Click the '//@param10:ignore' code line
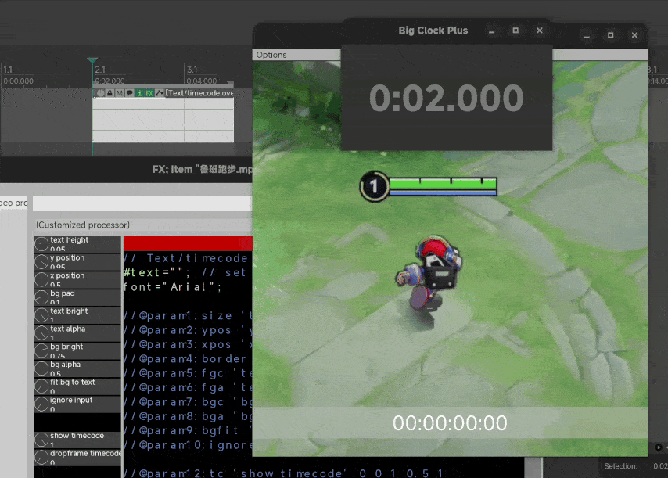The width and height of the screenshot is (668, 478). point(188,445)
